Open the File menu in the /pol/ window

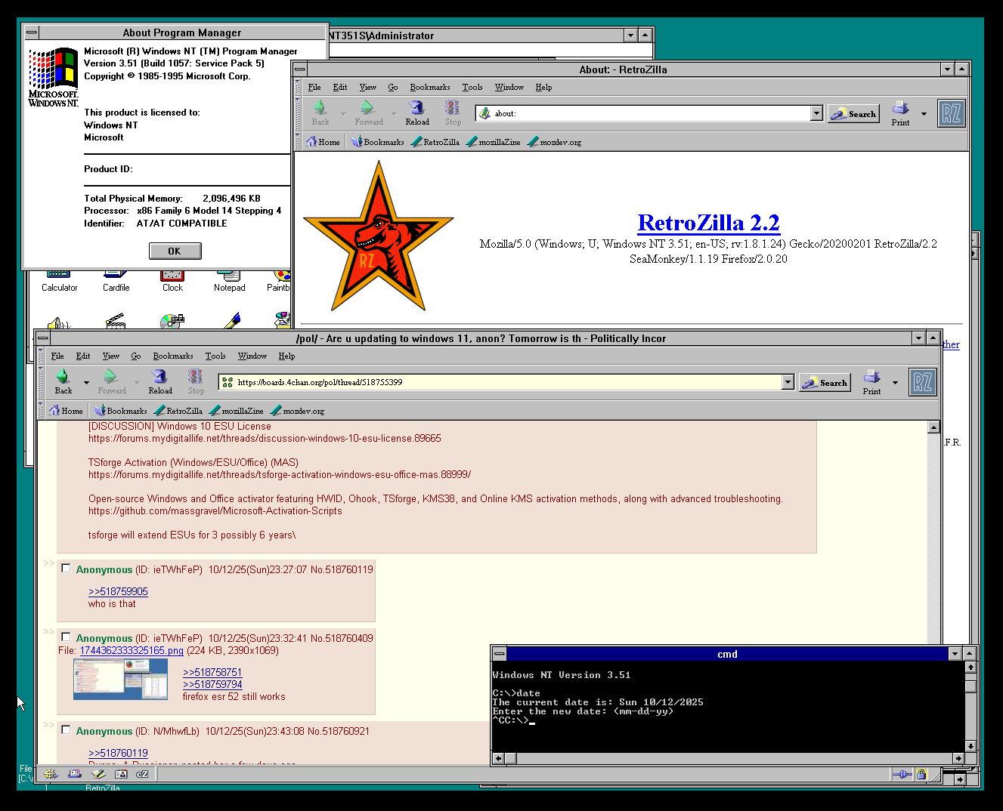coord(57,356)
